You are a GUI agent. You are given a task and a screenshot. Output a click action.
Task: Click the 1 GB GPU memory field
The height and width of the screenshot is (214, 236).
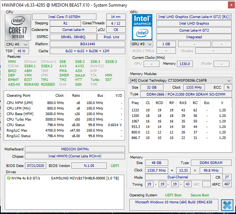click(166, 44)
